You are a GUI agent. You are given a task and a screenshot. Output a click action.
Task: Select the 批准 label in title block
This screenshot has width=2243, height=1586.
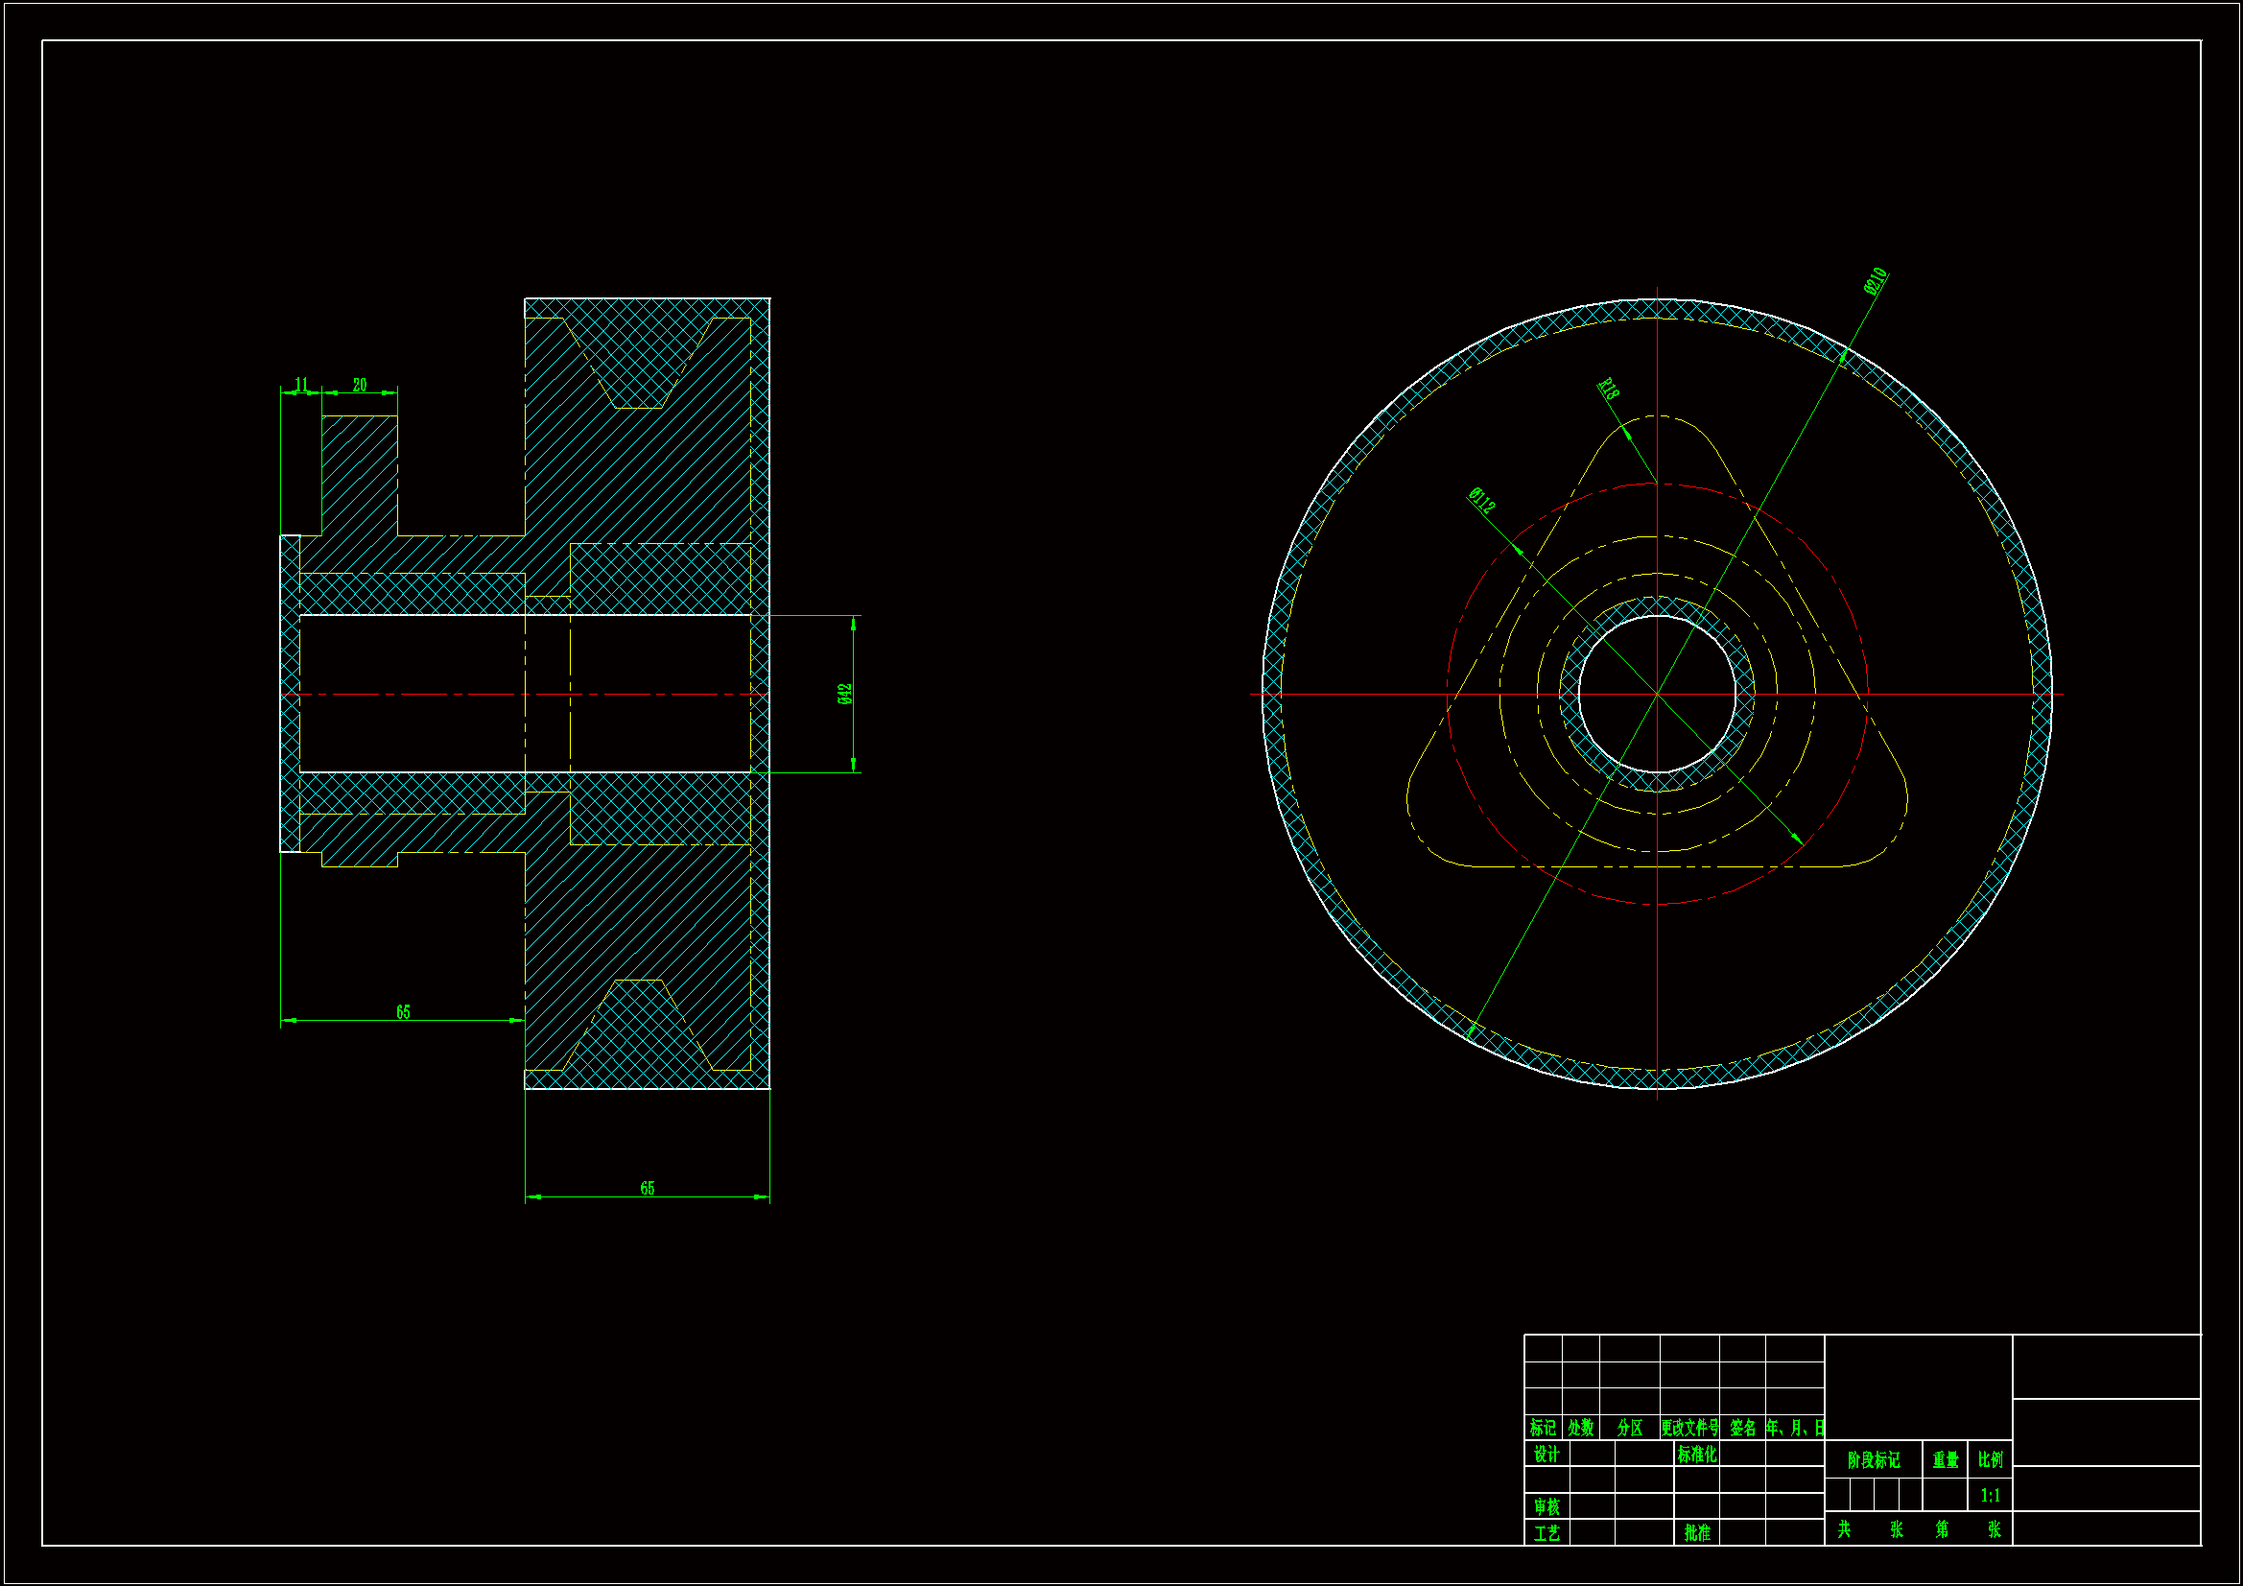point(1697,1532)
